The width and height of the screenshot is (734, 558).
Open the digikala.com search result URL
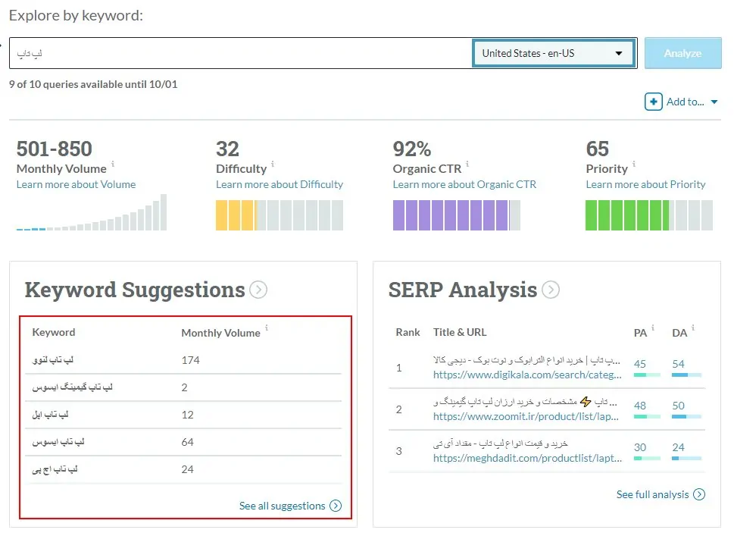[526, 375]
